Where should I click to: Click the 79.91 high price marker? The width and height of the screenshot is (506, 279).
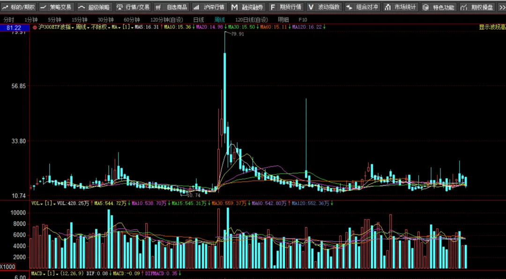tap(238, 34)
